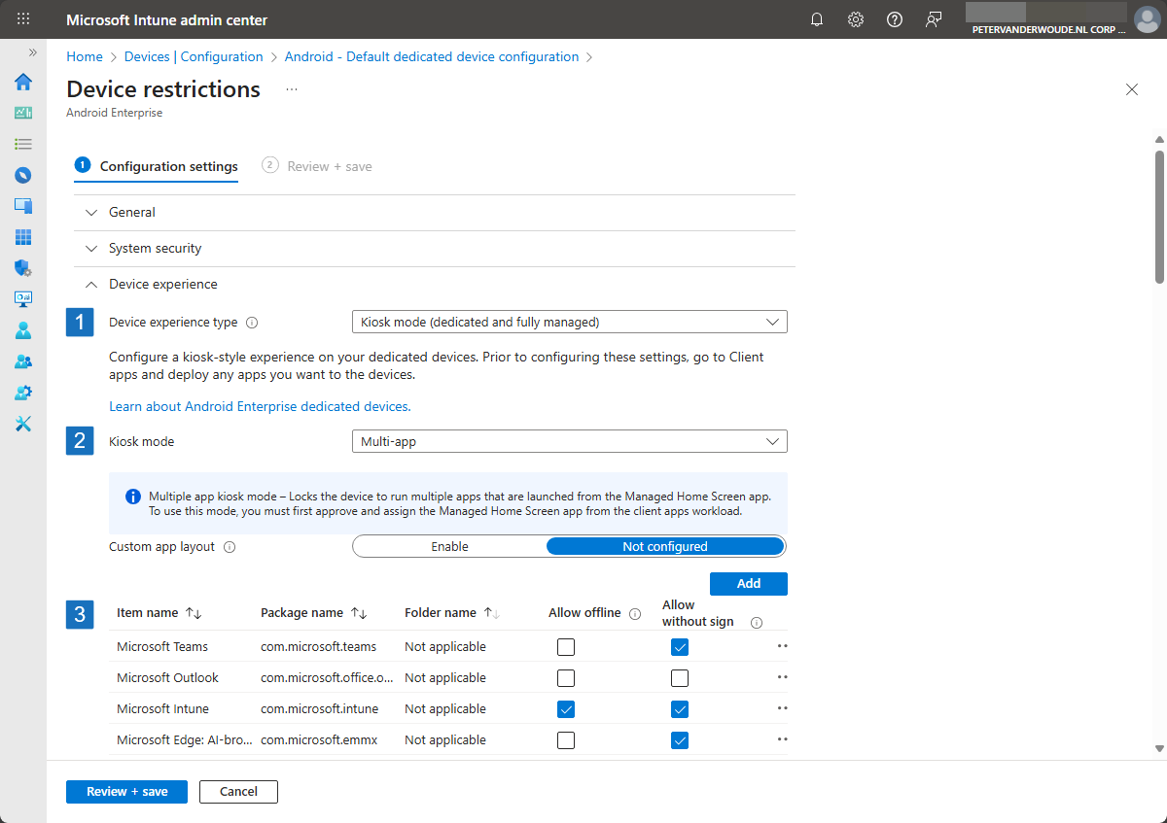Viewport: 1167px width, 823px height.
Task: Open more options ellipsis beside Device restrictions
Action: coord(292,89)
